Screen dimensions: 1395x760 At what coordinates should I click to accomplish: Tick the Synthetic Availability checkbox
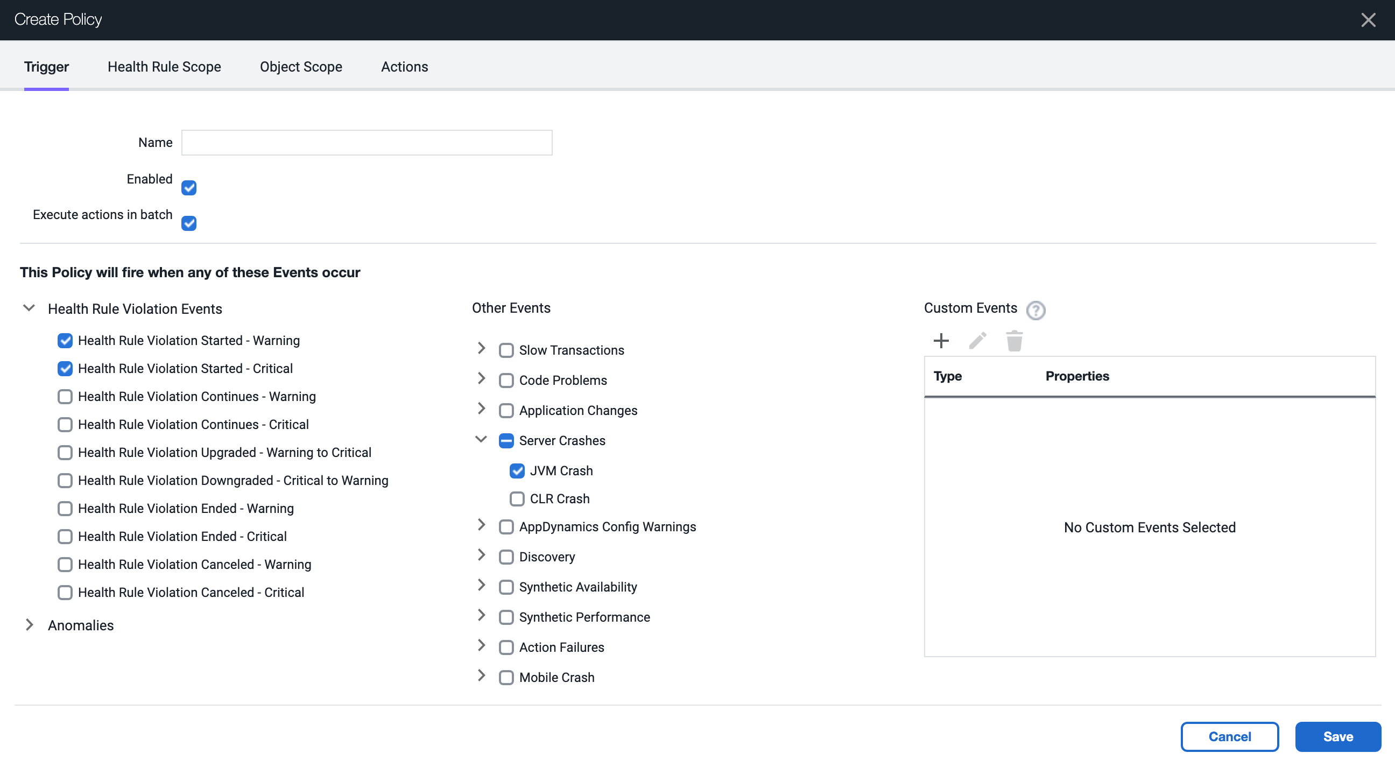tap(506, 587)
